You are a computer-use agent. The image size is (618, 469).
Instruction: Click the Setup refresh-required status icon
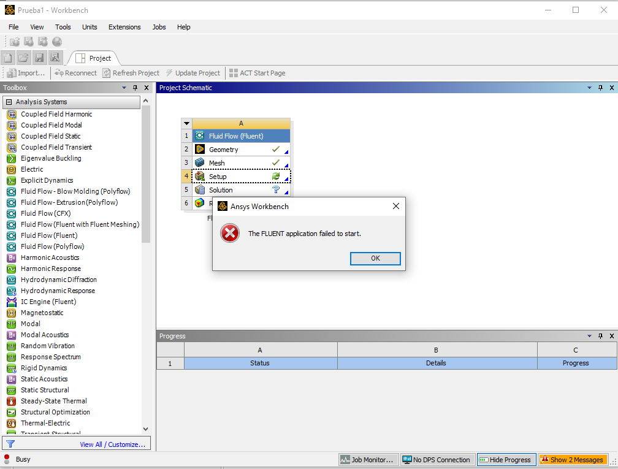click(276, 176)
